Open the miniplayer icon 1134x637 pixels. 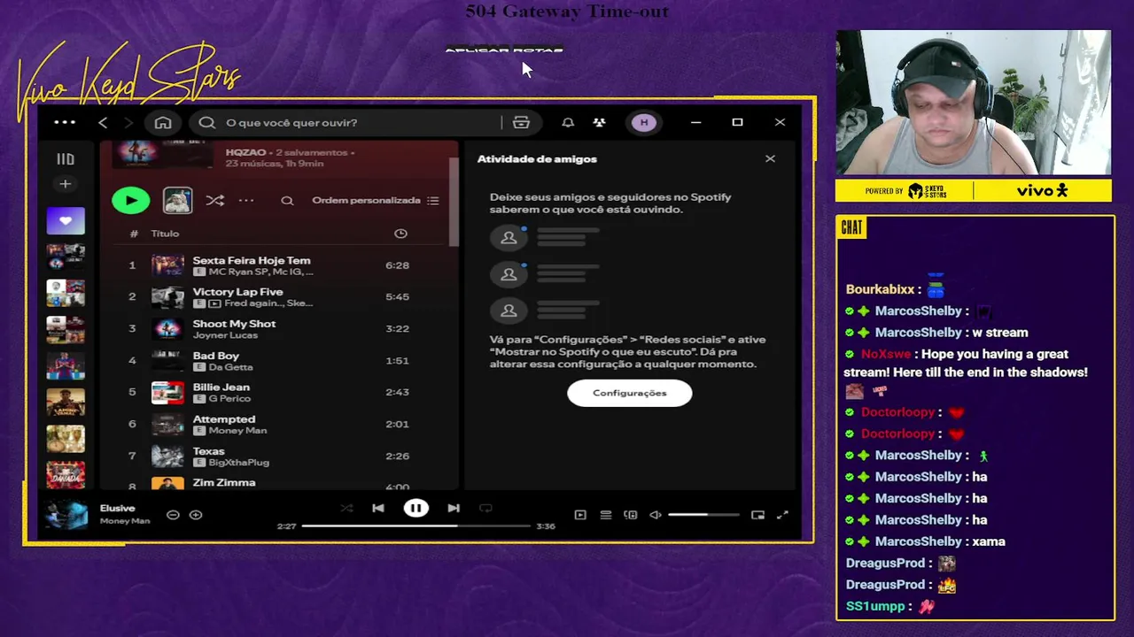pyautogui.click(x=757, y=515)
